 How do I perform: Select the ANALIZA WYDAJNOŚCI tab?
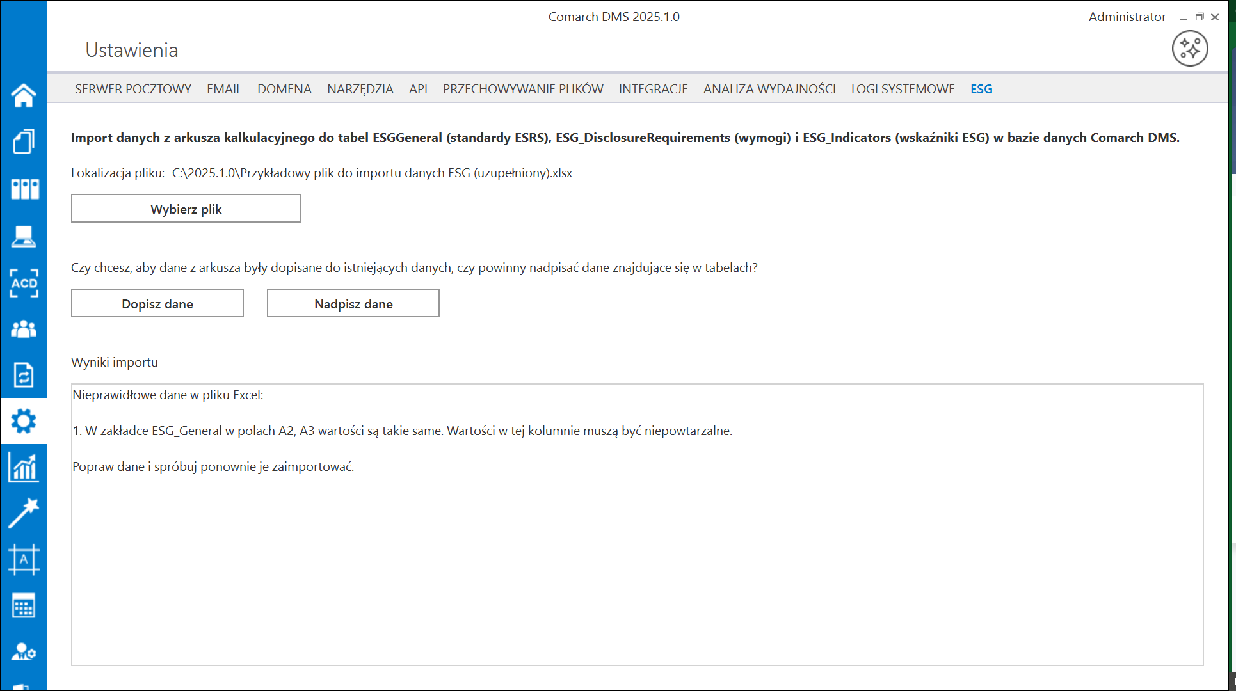[769, 89]
